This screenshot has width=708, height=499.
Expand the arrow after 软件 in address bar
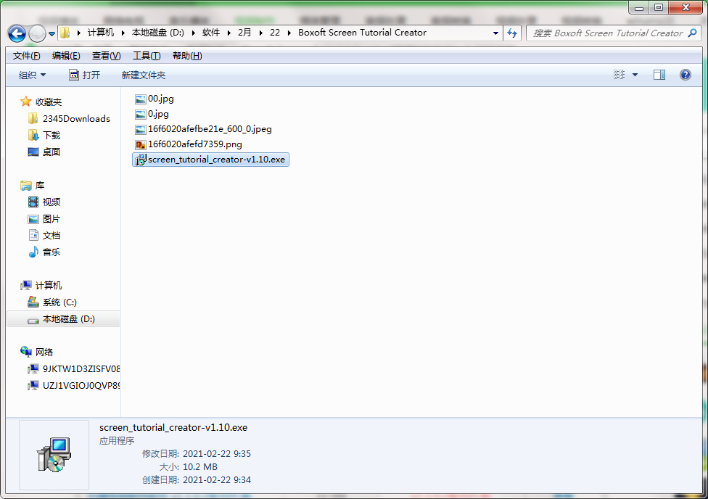229,33
